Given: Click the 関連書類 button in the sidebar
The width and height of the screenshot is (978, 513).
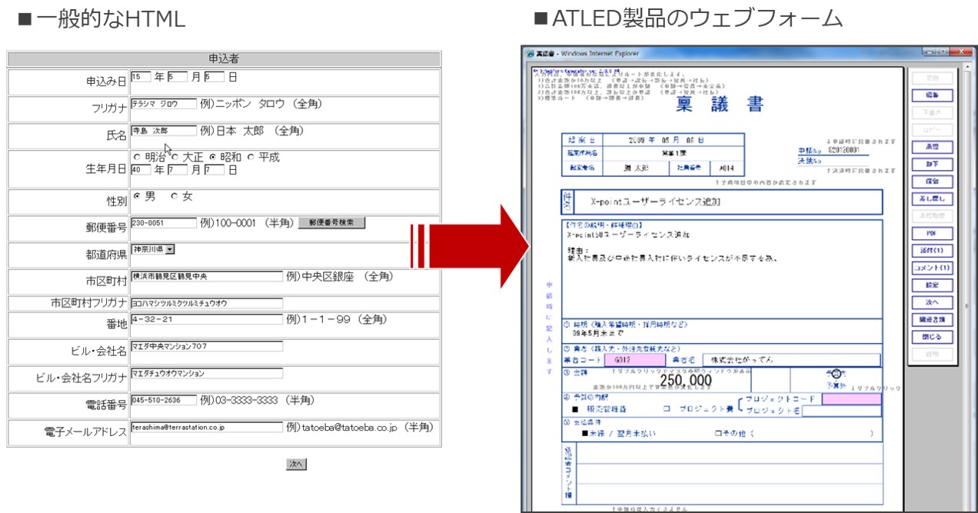Looking at the screenshot, I should [932, 320].
